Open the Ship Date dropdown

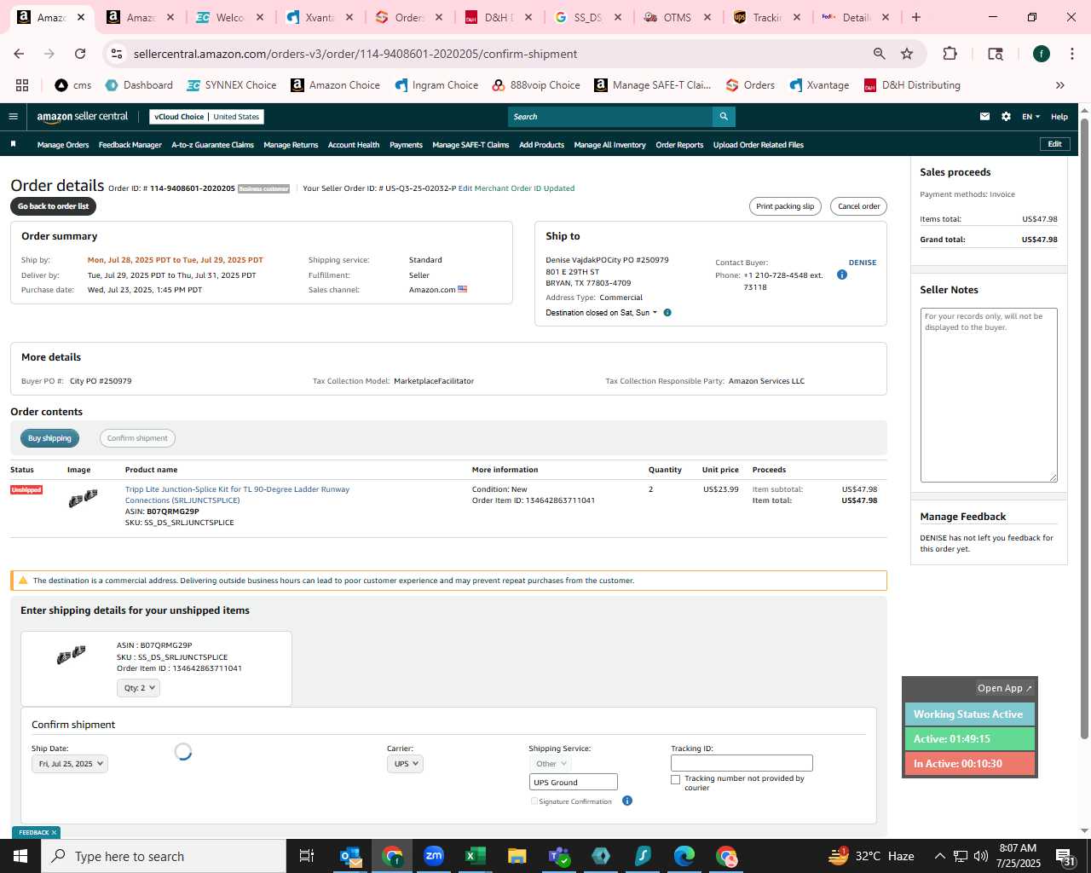[70, 764]
